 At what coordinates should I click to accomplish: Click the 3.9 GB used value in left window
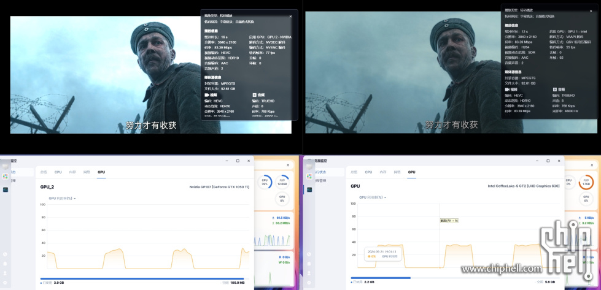click(59, 283)
